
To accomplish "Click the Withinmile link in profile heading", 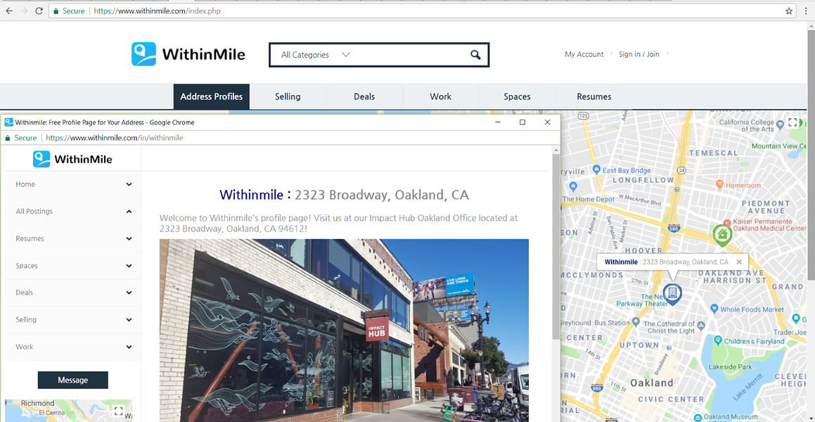I will click(x=252, y=195).
